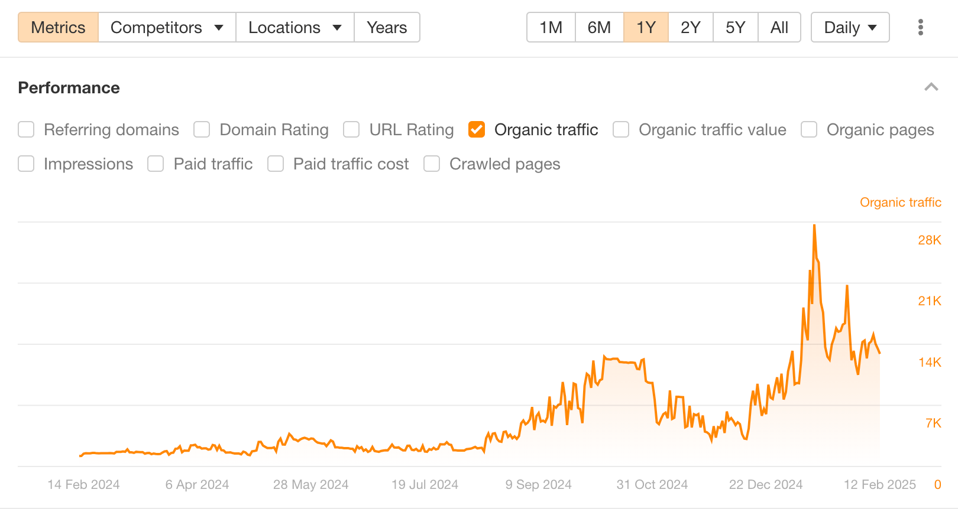Select the 2Y time range
This screenshot has width=958, height=509.
(691, 27)
